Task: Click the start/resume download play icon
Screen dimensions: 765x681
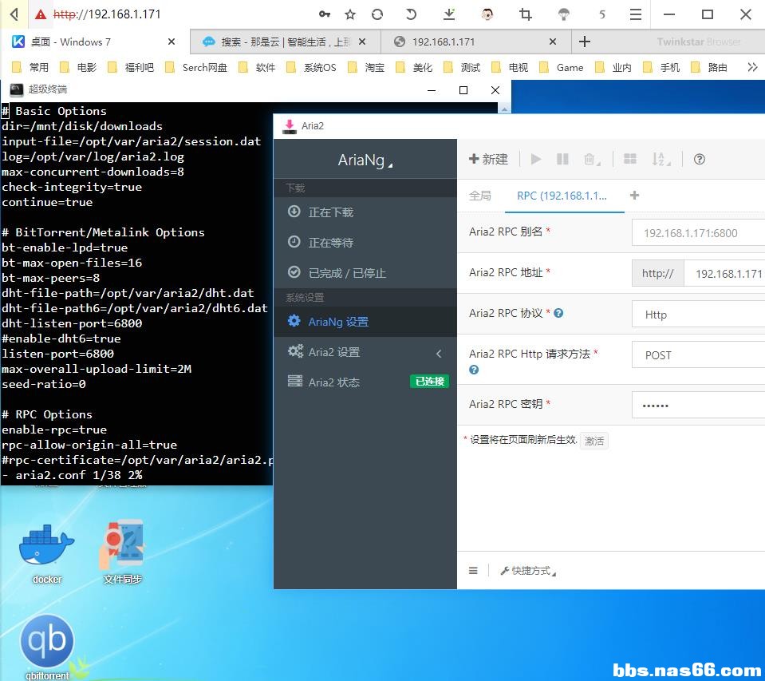Action: click(536, 159)
